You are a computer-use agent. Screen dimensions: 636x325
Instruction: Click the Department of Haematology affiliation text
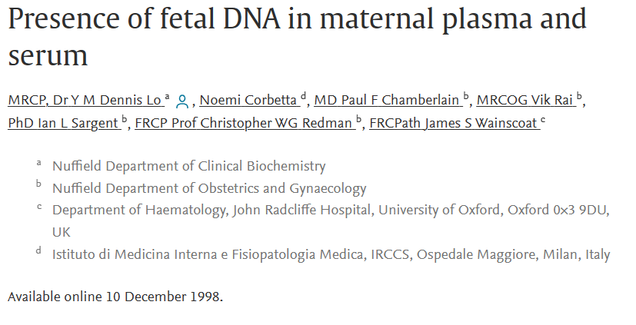coord(331,221)
